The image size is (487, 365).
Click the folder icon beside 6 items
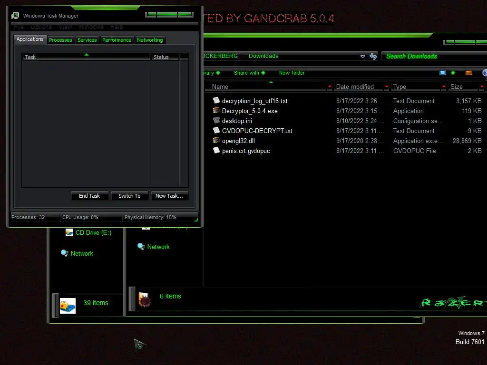pos(145,299)
